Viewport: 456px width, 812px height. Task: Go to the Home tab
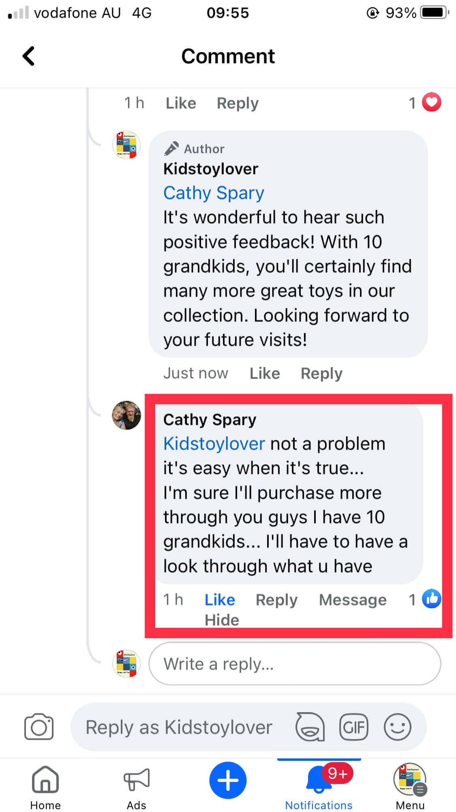point(45,786)
